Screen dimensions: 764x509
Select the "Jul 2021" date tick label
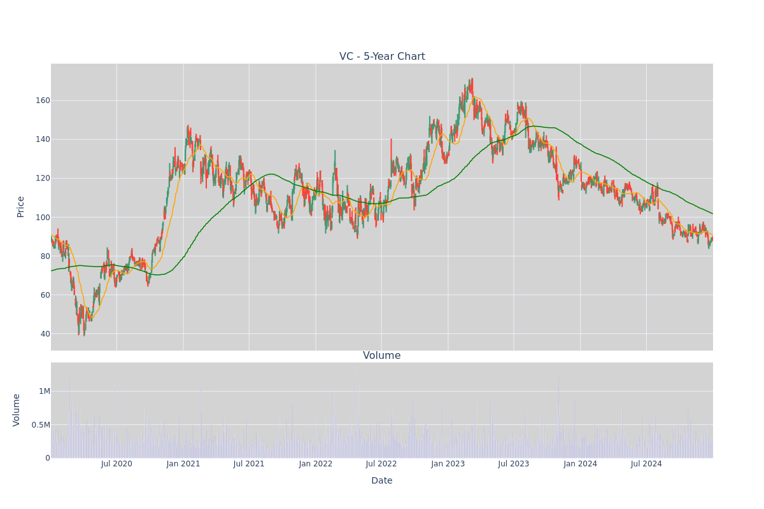coord(249,464)
